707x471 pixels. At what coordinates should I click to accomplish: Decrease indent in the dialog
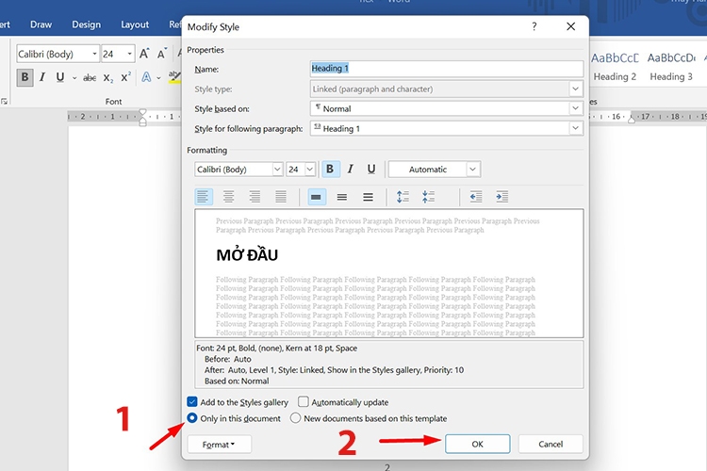click(x=476, y=197)
